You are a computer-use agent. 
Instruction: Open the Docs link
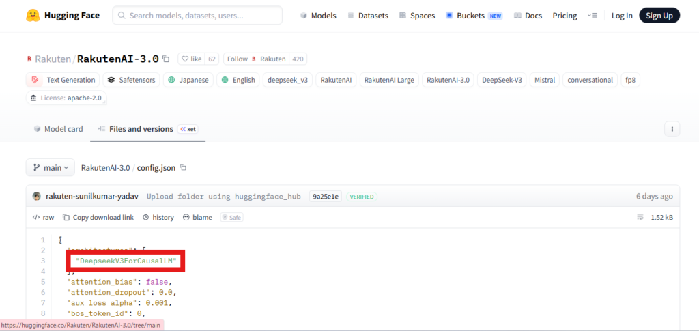click(528, 16)
